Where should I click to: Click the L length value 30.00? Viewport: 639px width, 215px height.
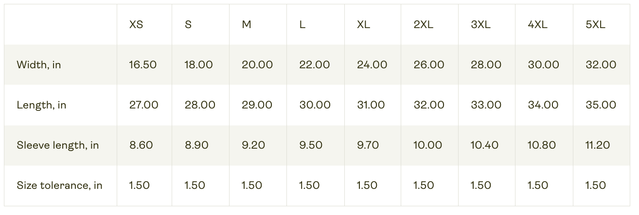coord(315,105)
